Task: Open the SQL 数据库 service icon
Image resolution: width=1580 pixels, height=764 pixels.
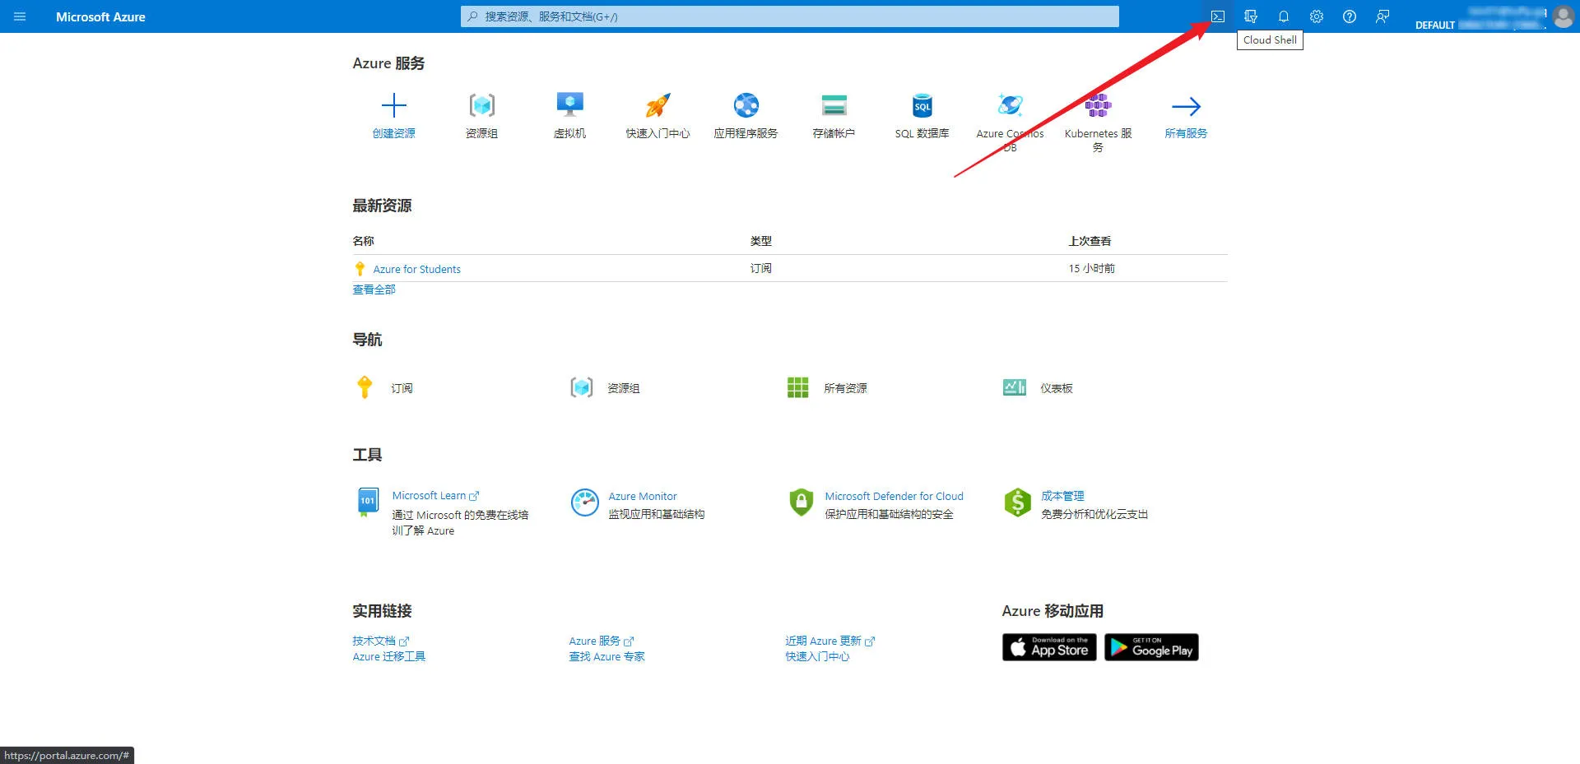Action: (922, 106)
